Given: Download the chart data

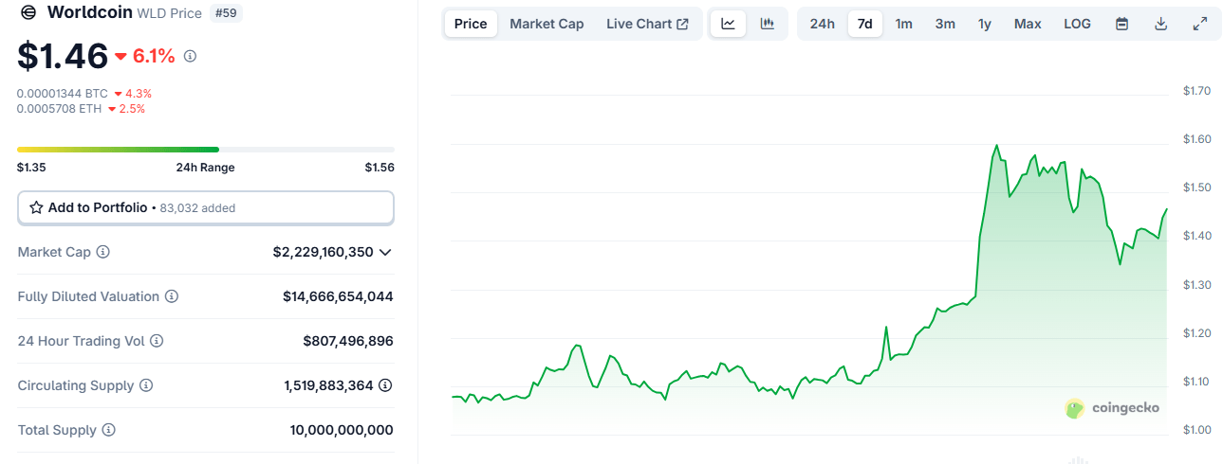Looking at the screenshot, I should 1160,24.
